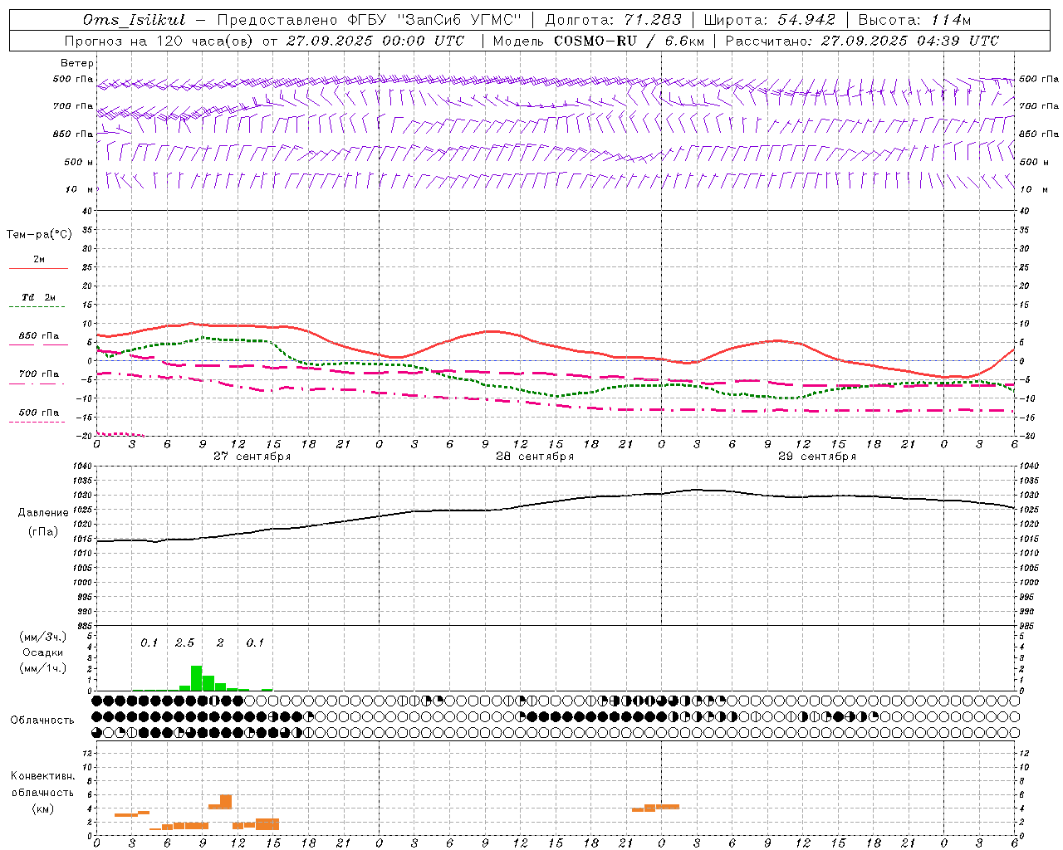1063x850 pixels.
Task: Click the -20 value on right temperature axis
Action: (1026, 436)
